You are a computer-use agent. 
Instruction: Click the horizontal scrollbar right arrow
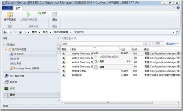click(179, 102)
